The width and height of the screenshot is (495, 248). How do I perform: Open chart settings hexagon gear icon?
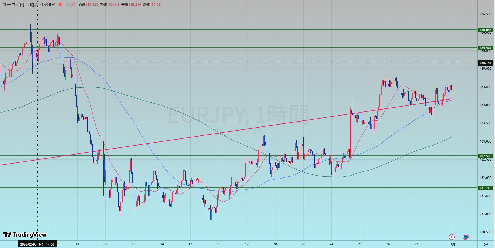click(x=486, y=244)
